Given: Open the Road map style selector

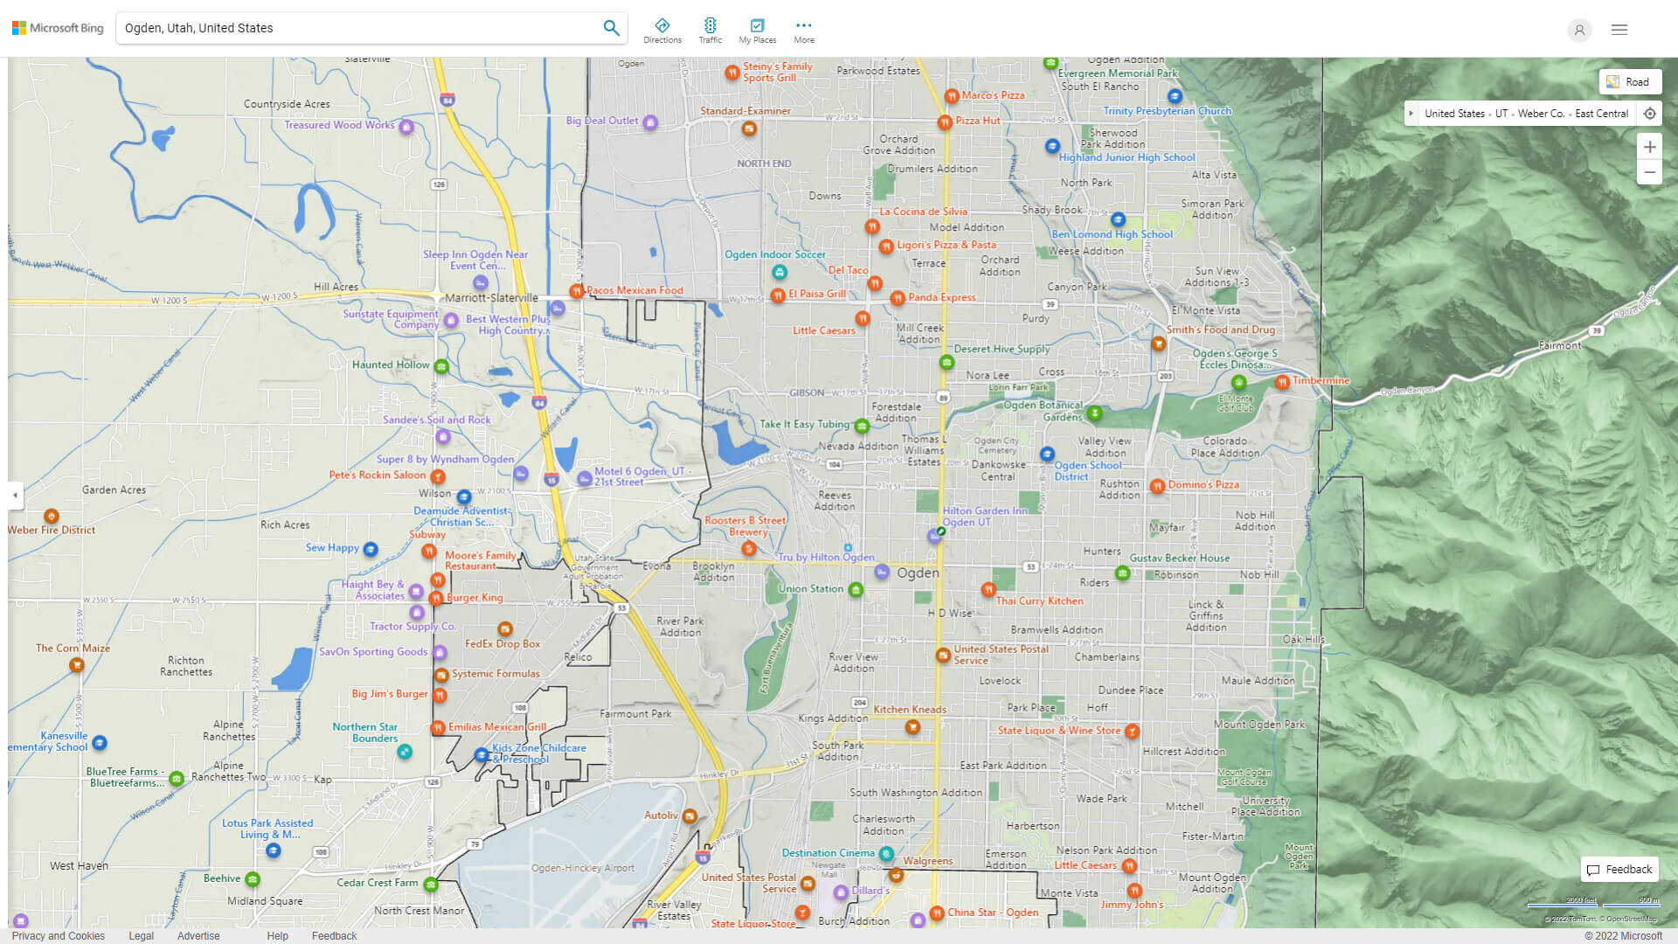Looking at the screenshot, I should [x=1630, y=81].
